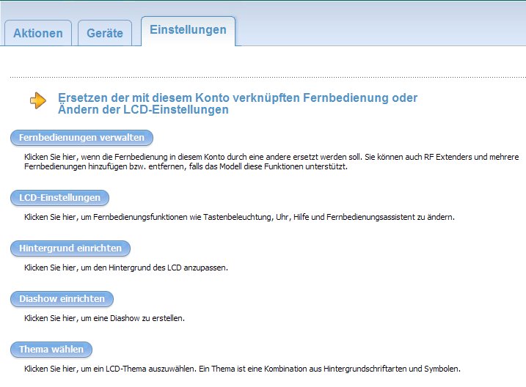Image resolution: width=526 pixels, height=387 pixels.
Task: Click the LCD-Thema description under Thema wählen
Action: (x=242, y=369)
